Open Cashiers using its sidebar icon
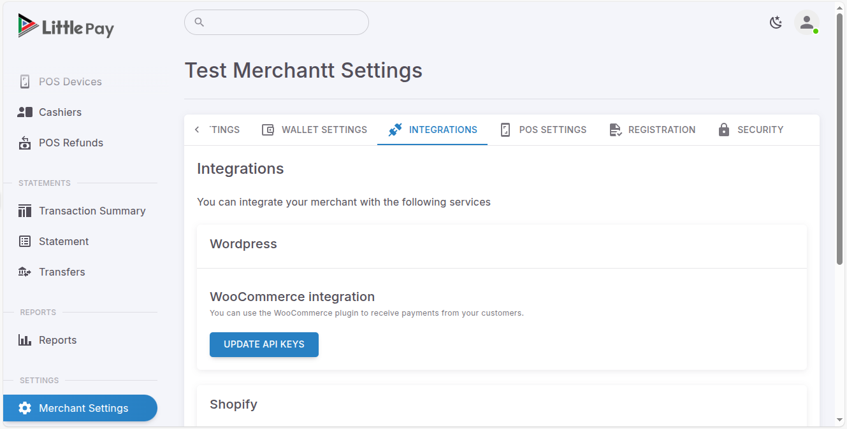The width and height of the screenshot is (847, 429). pos(25,112)
